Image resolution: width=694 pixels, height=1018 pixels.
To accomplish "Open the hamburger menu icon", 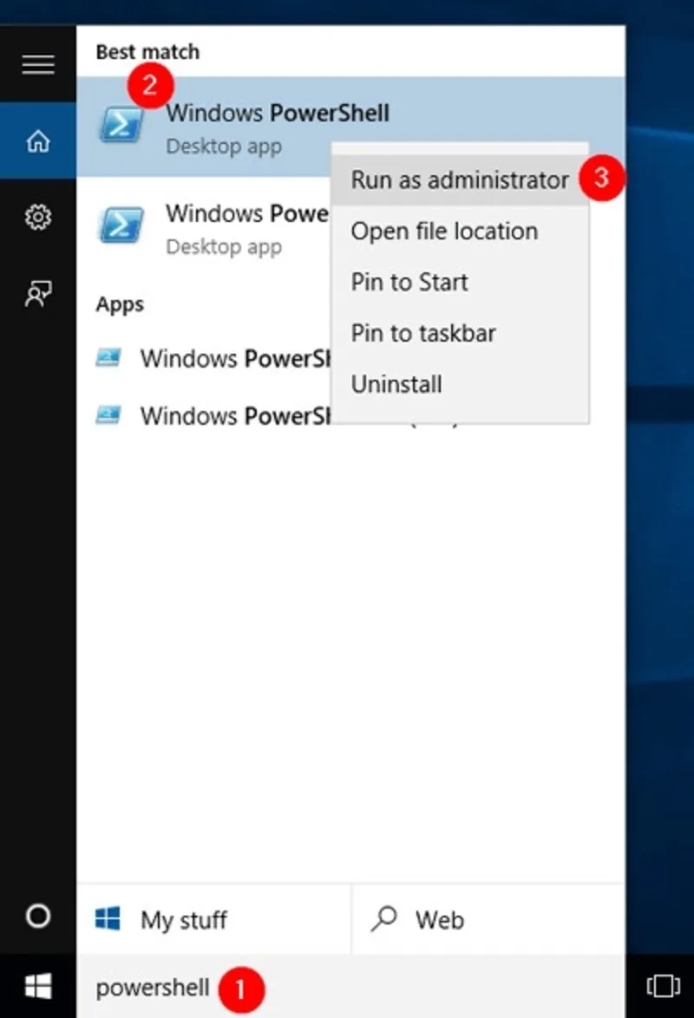I will pyautogui.click(x=37, y=64).
